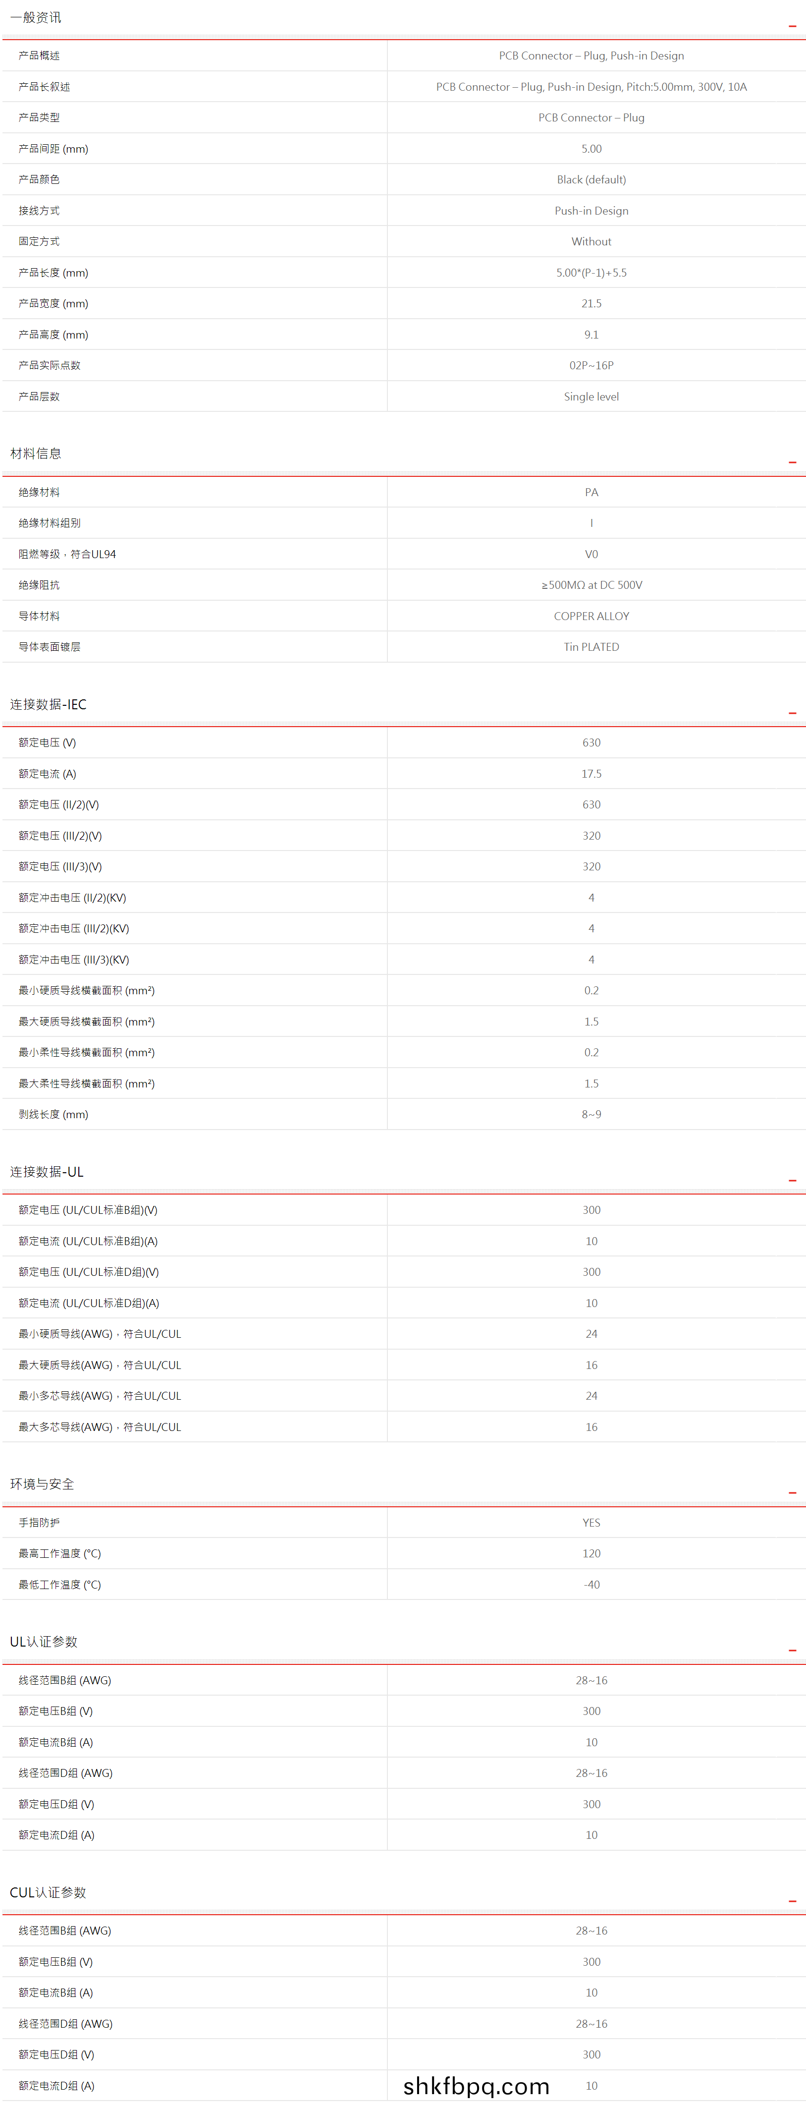Click the 产品概述 row label

click(x=39, y=56)
